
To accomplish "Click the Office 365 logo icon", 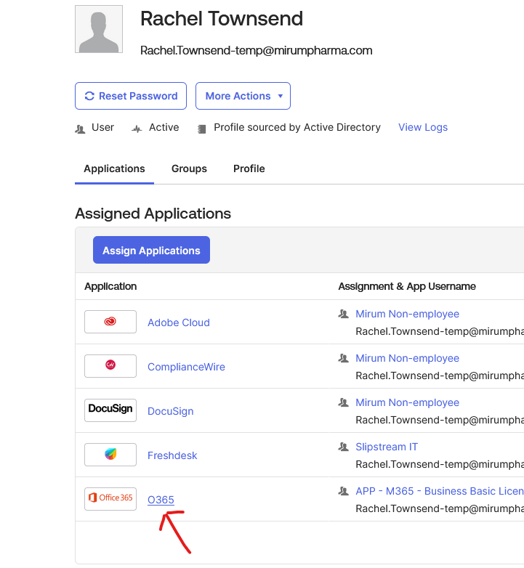I will point(110,498).
